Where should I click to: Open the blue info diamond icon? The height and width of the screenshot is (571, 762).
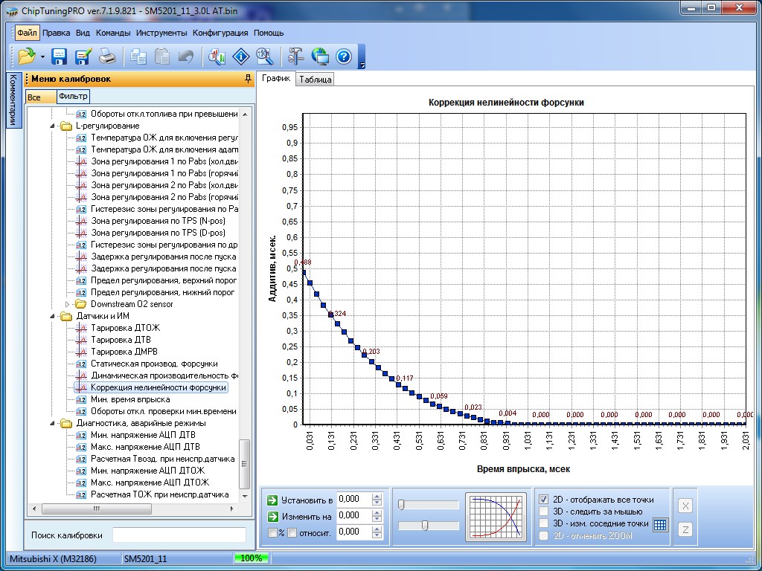click(241, 57)
